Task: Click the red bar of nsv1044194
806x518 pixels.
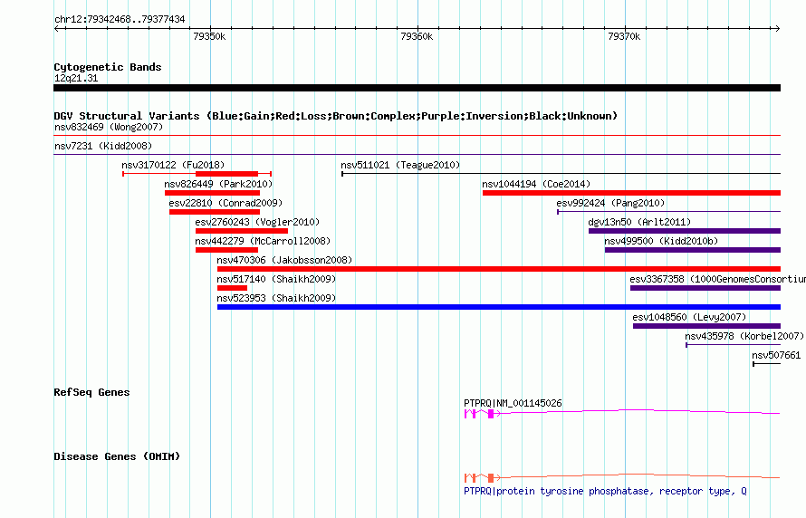Action: point(631,193)
